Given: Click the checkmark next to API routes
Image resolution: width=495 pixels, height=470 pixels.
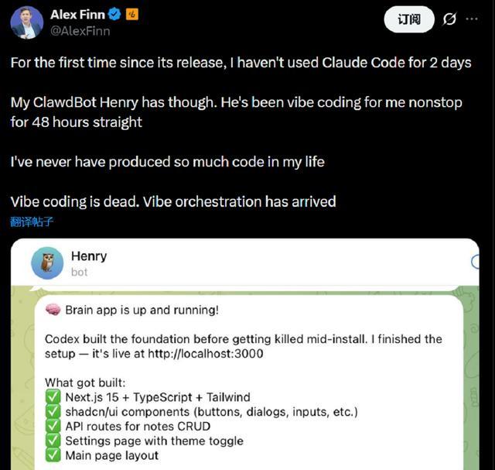Looking at the screenshot, I should 53,426.
